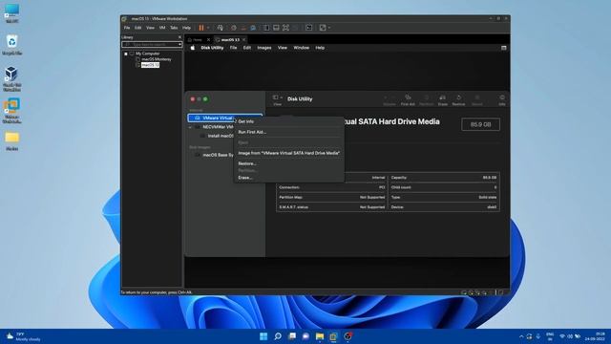Screen dimensions: 611x344
Task: Enter full screen mode via the VMware toolbar icon
Action: pyautogui.click(x=285, y=28)
